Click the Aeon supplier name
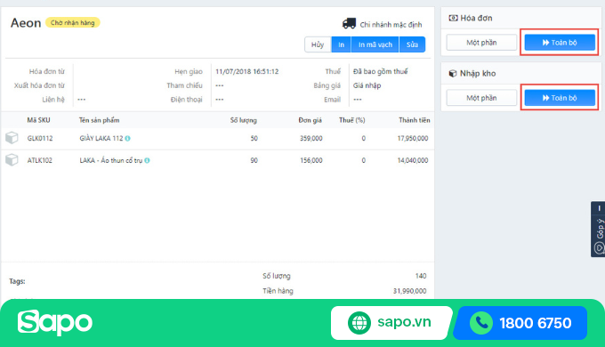 26,23
